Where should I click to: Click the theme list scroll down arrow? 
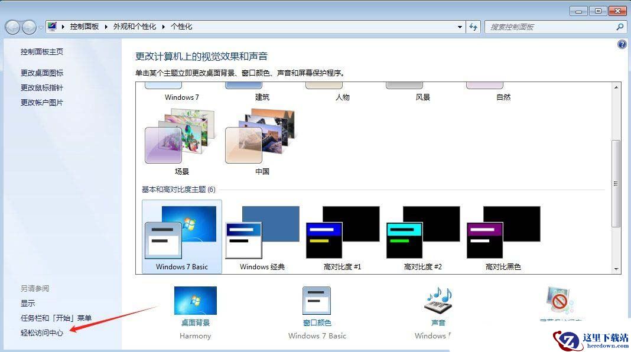[x=616, y=269]
